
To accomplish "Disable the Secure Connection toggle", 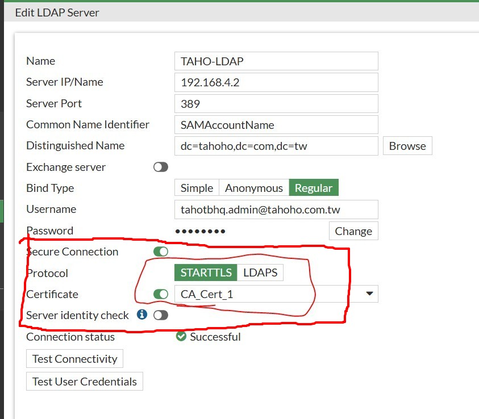I will 161,252.
